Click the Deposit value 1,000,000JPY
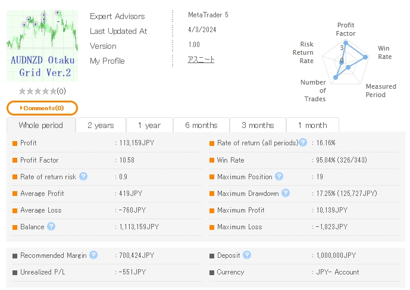410x290 pixels. tap(336, 255)
